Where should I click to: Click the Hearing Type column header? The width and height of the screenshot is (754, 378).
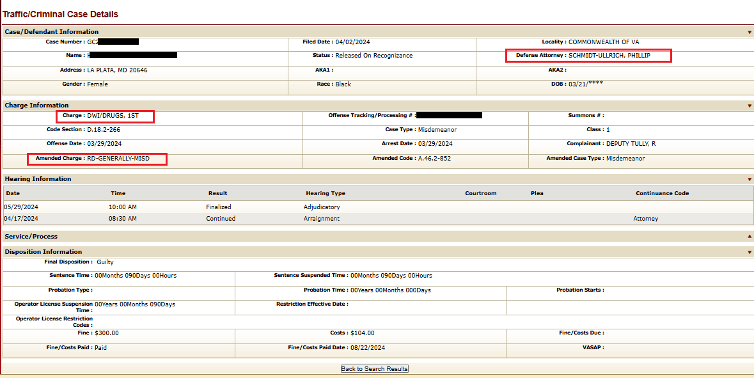point(325,193)
